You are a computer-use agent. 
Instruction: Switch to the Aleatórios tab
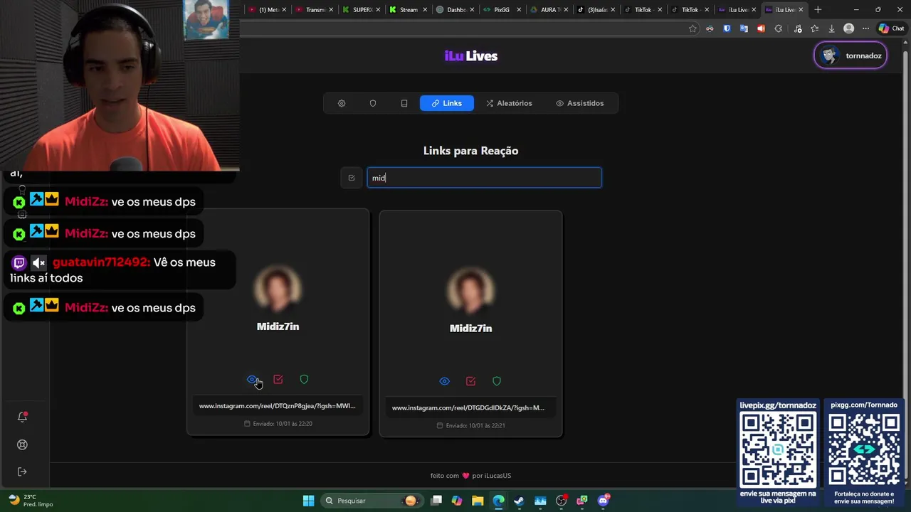pos(509,103)
